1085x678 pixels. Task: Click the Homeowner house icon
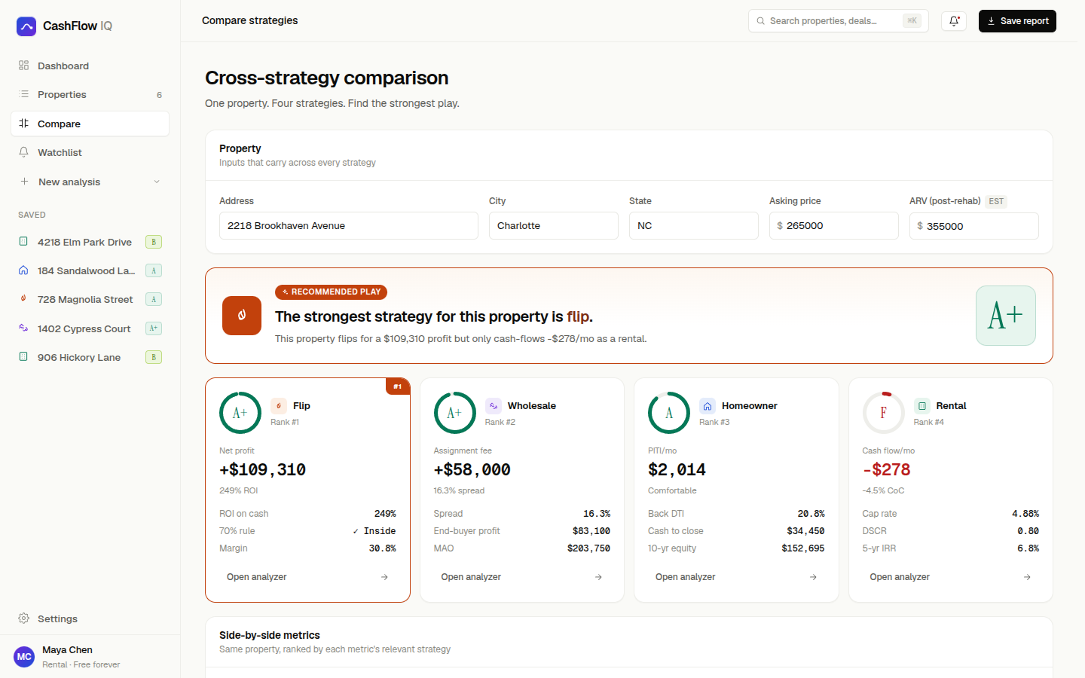coord(708,406)
